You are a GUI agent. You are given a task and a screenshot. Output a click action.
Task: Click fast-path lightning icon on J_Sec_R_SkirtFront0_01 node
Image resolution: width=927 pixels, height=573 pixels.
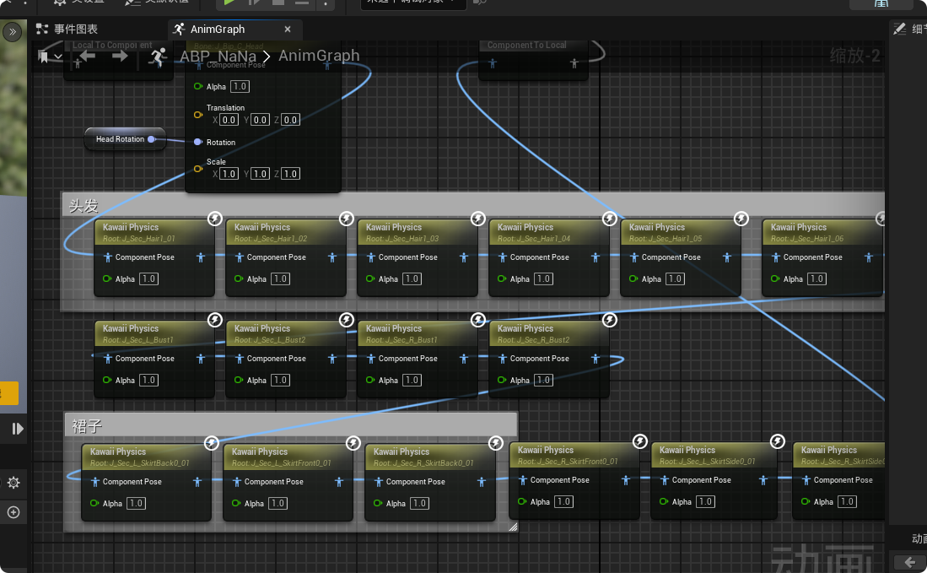tap(639, 441)
